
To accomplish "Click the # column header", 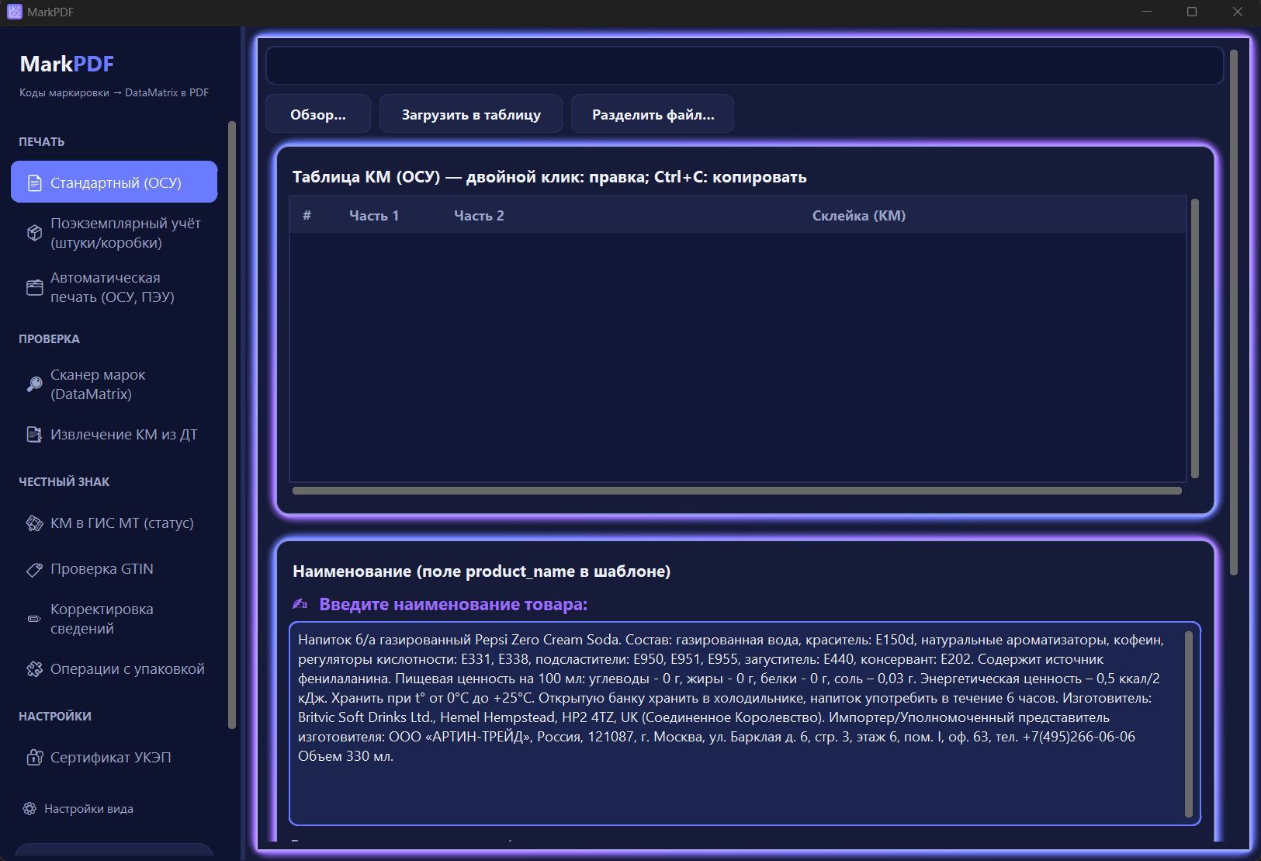I will pos(307,216).
